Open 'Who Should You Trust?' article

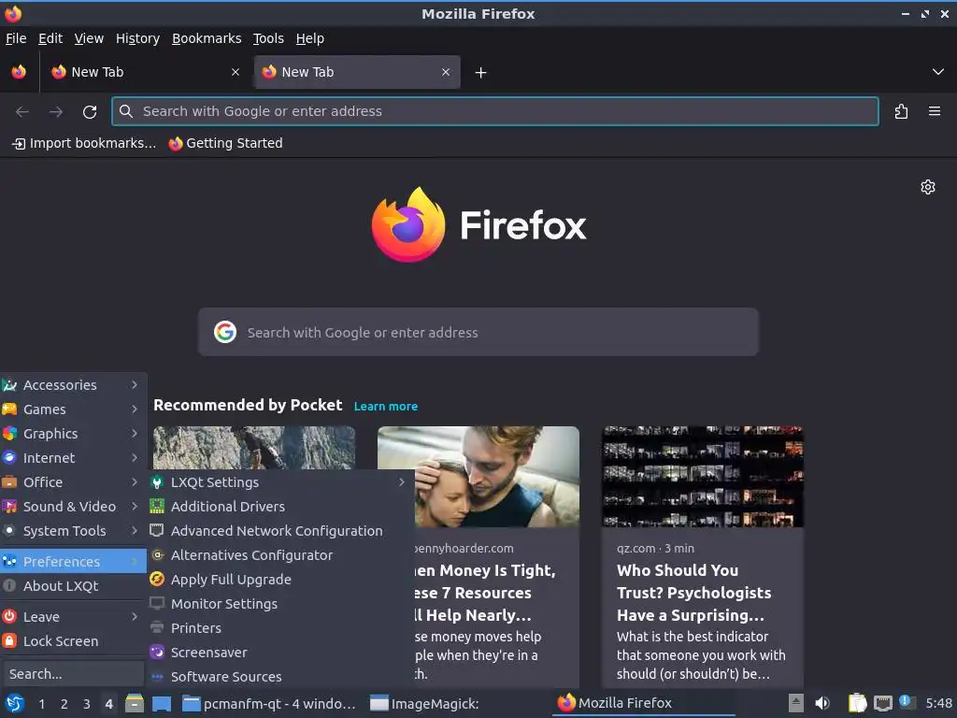(x=703, y=555)
